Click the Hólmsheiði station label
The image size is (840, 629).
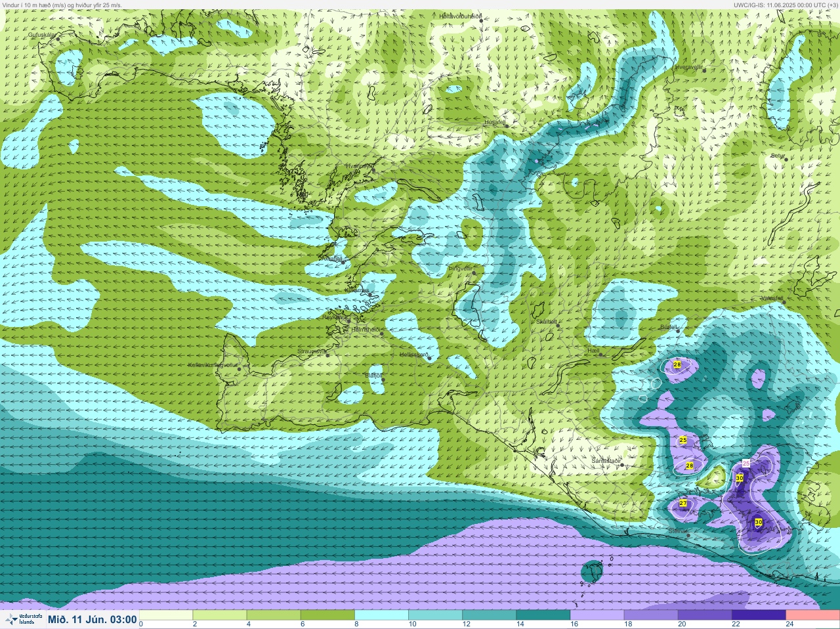tap(366, 329)
